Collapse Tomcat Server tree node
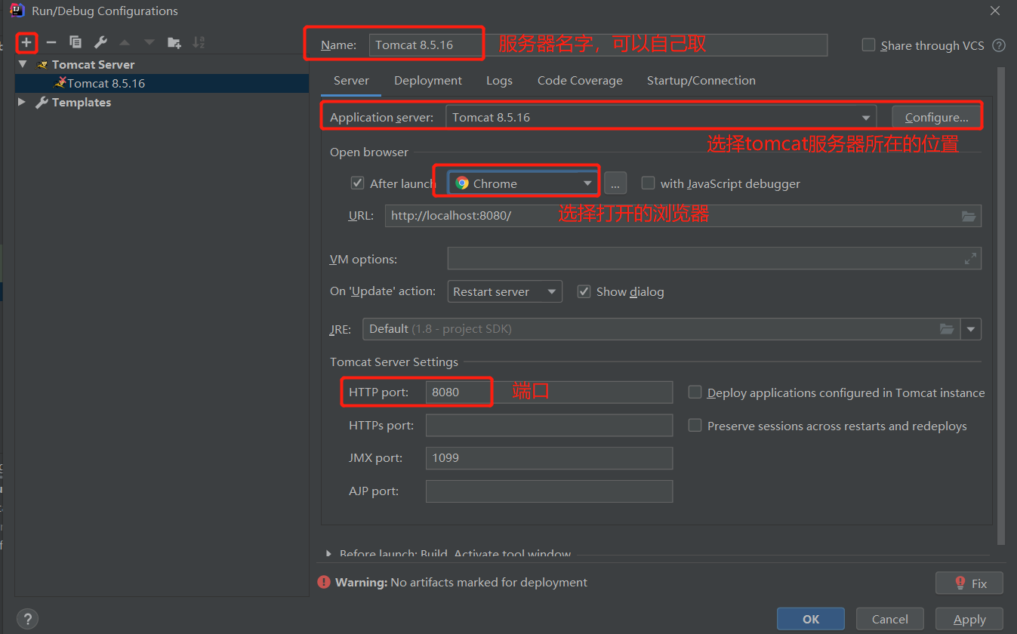Viewport: 1017px width, 634px height. [23, 65]
